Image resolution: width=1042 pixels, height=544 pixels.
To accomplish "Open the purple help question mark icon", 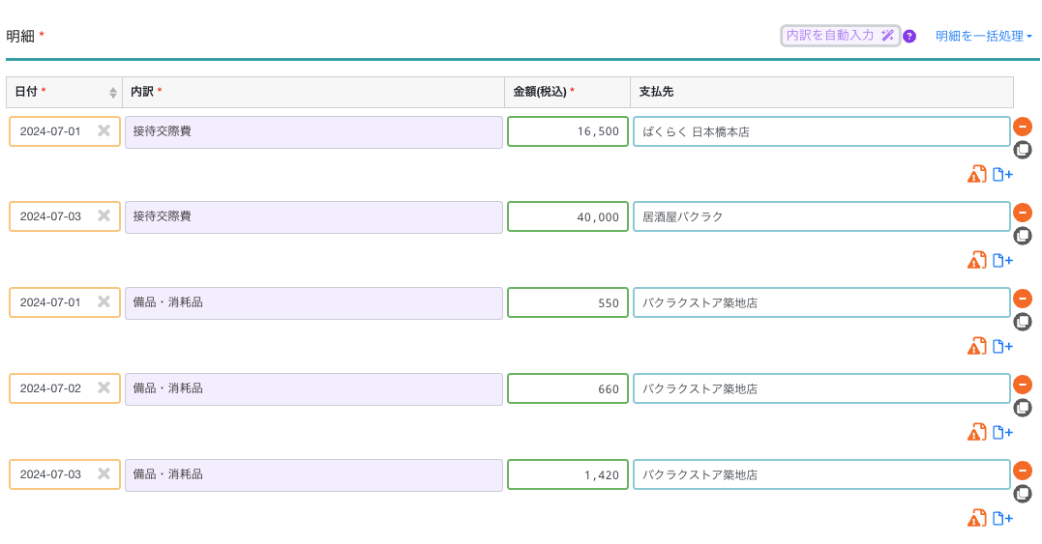I will [x=909, y=37].
